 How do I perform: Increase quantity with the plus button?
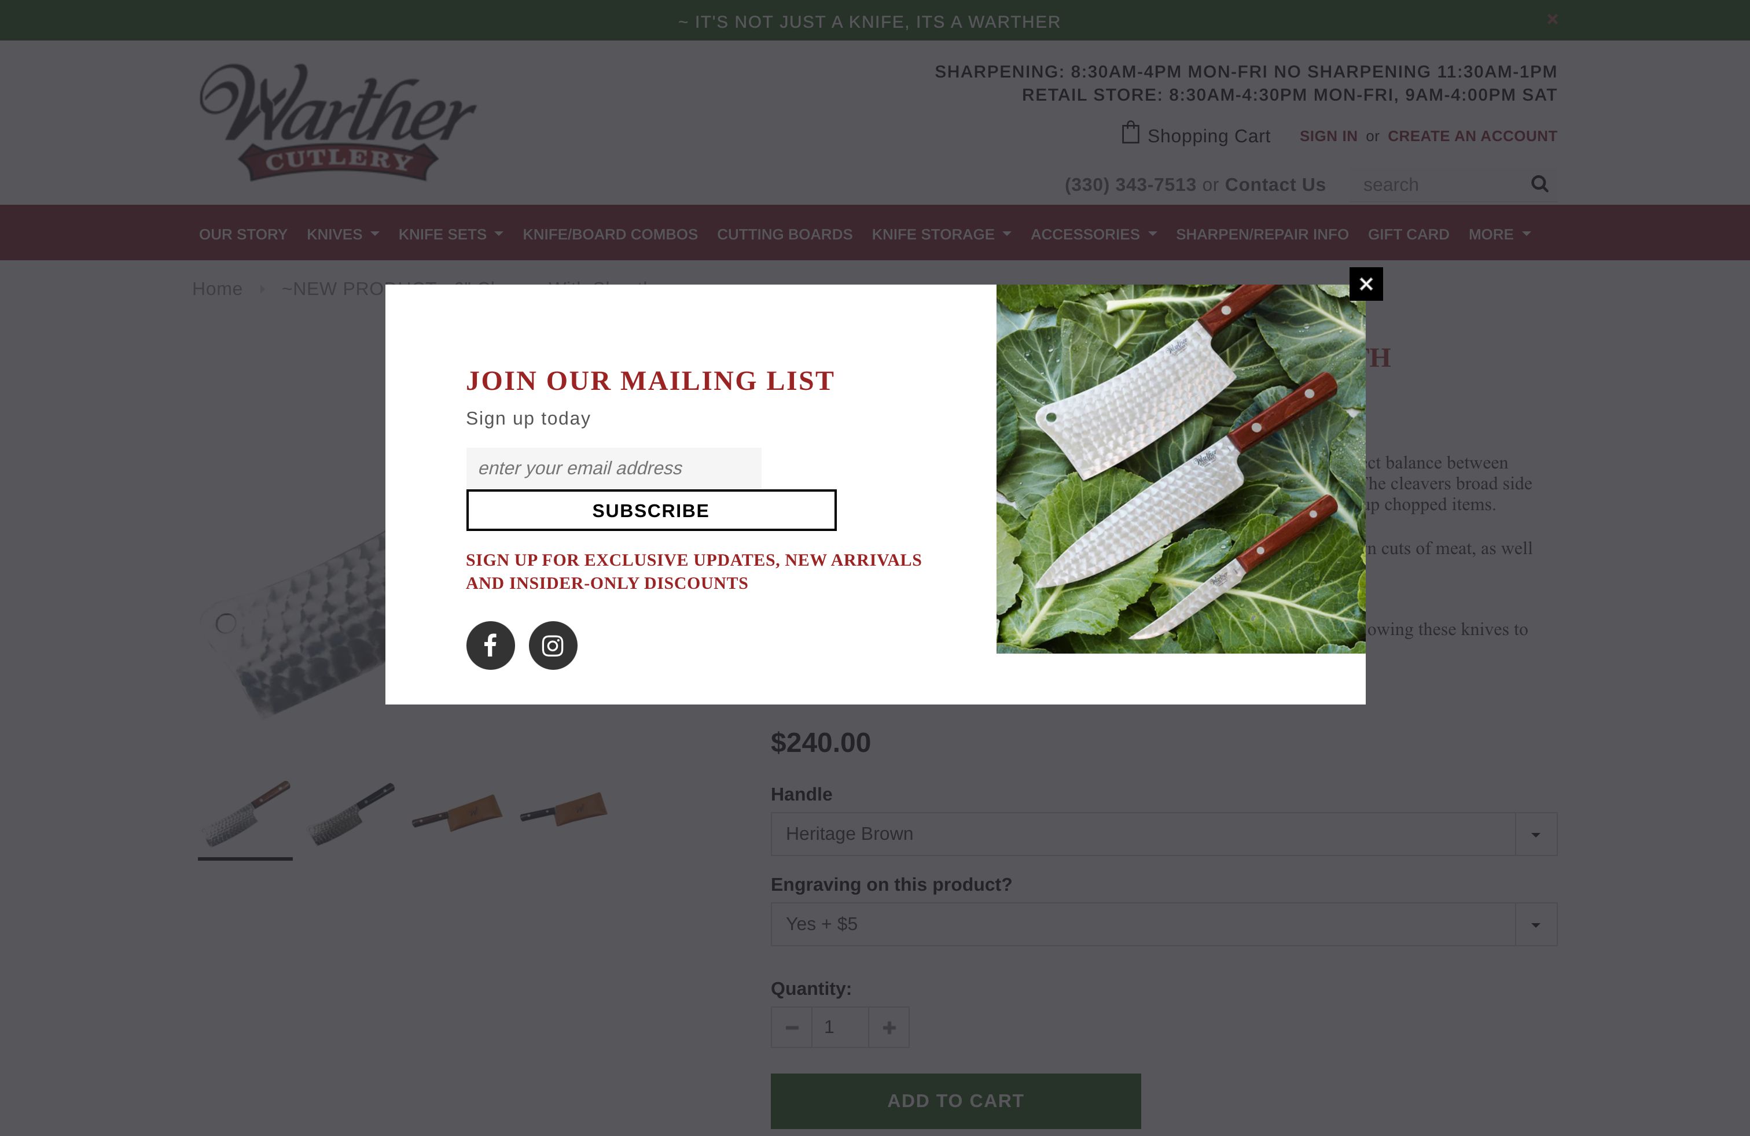(889, 1027)
